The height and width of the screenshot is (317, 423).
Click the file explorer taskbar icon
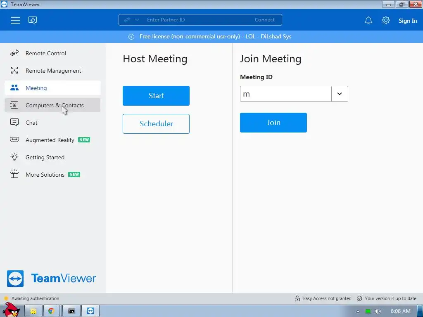(33, 311)
